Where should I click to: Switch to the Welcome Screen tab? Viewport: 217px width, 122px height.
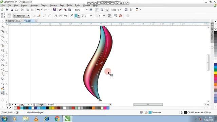pyautogui.click(x=13, y=21)
